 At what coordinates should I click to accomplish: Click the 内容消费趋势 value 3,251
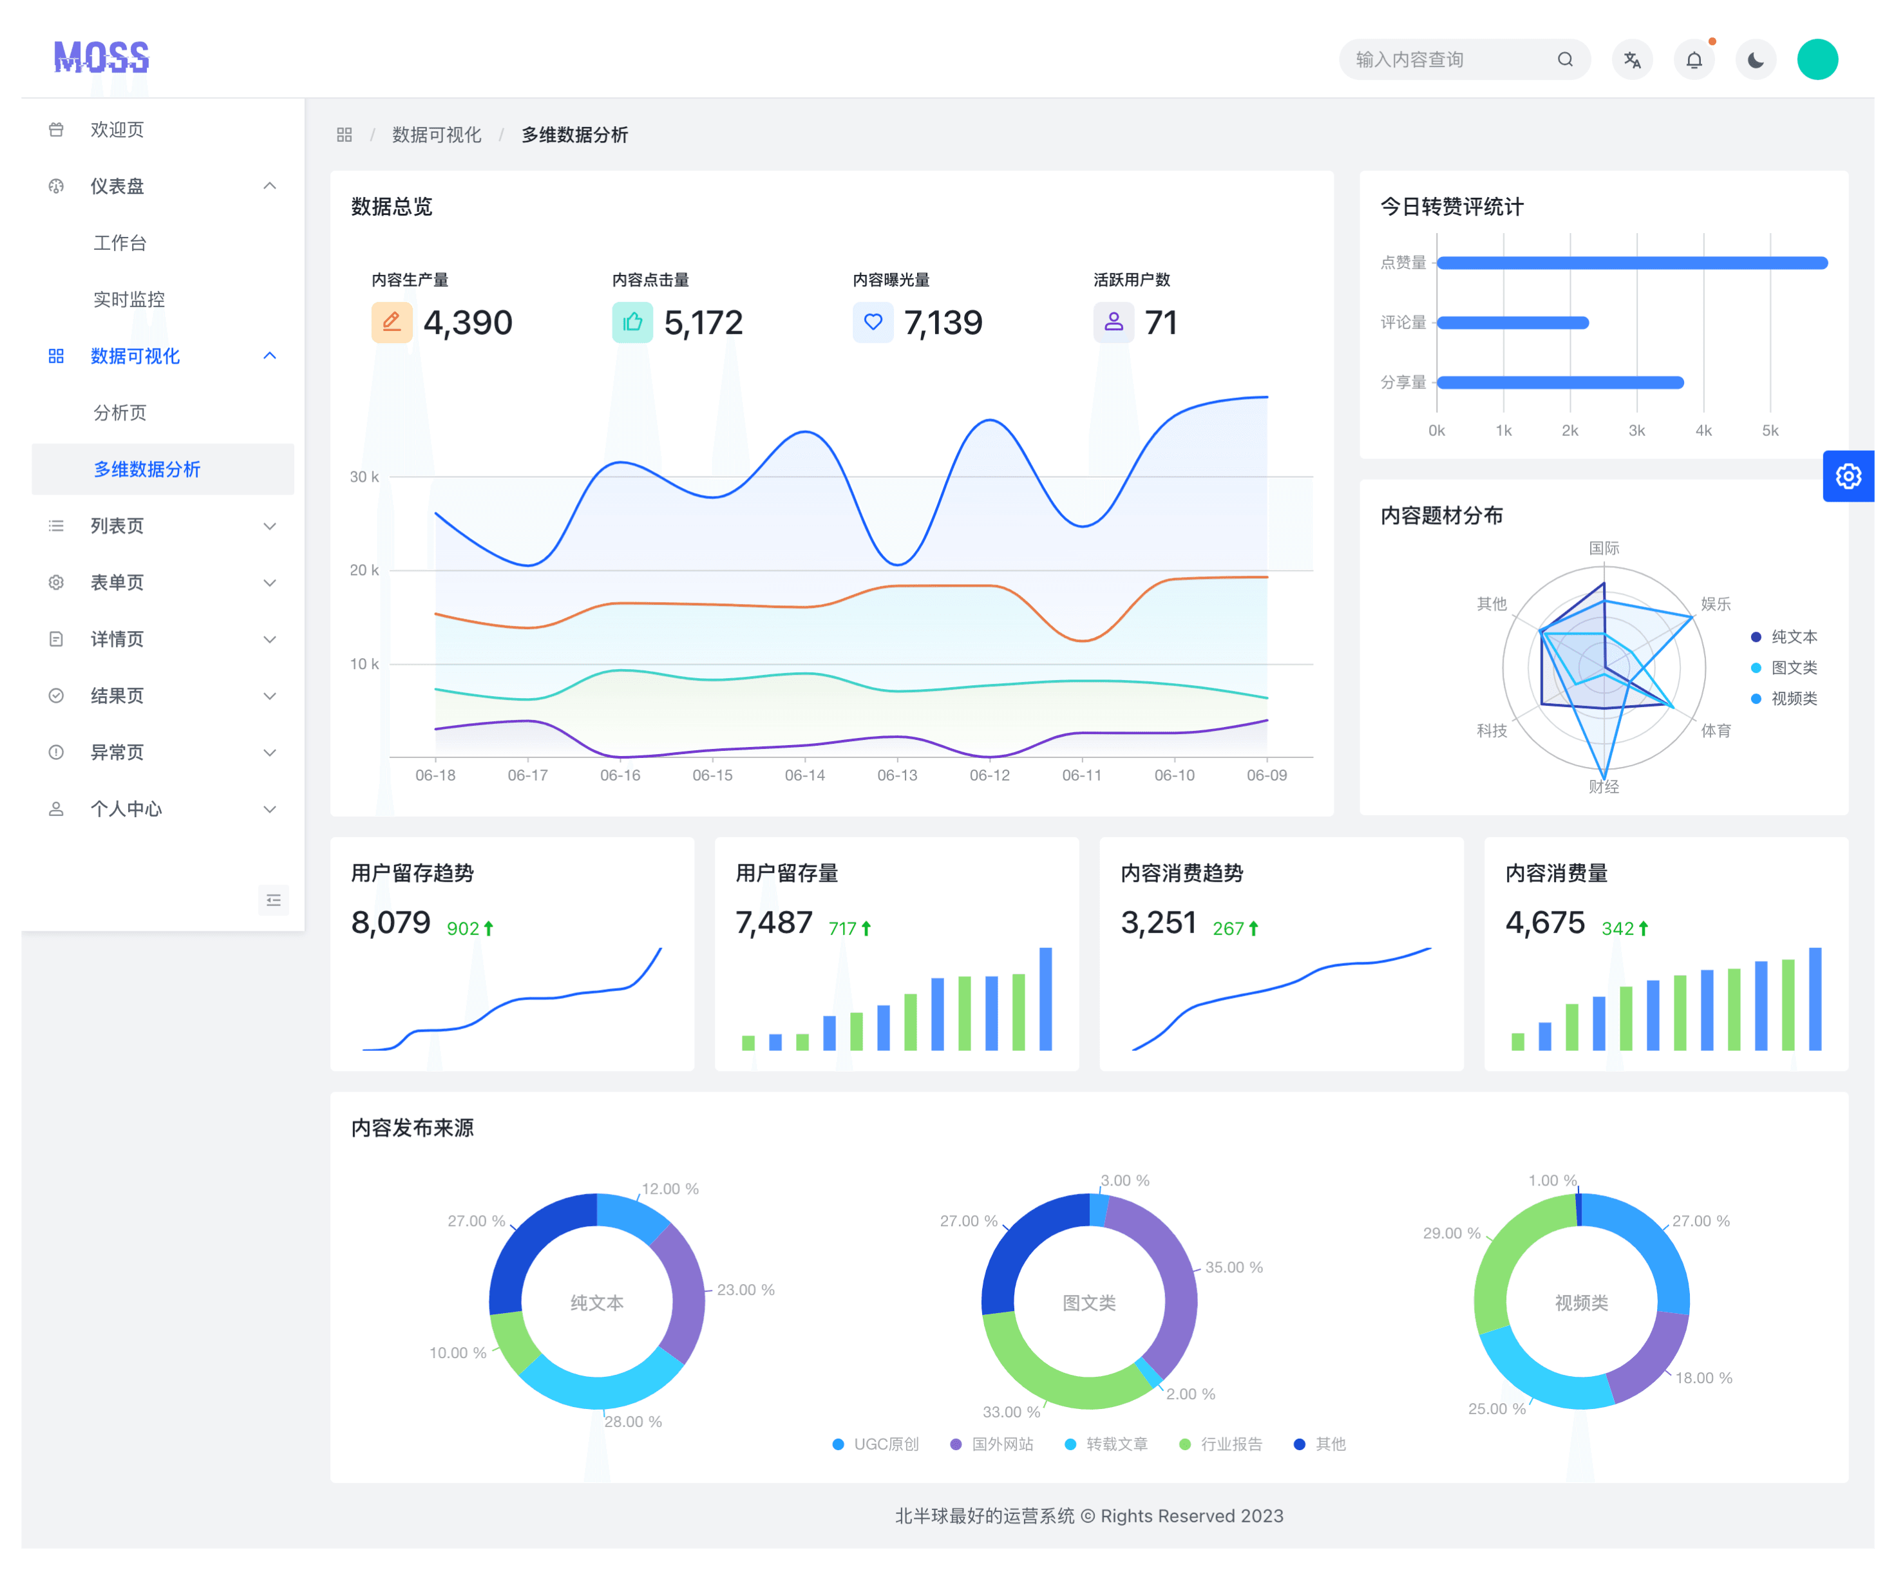tap(1159, 923)
